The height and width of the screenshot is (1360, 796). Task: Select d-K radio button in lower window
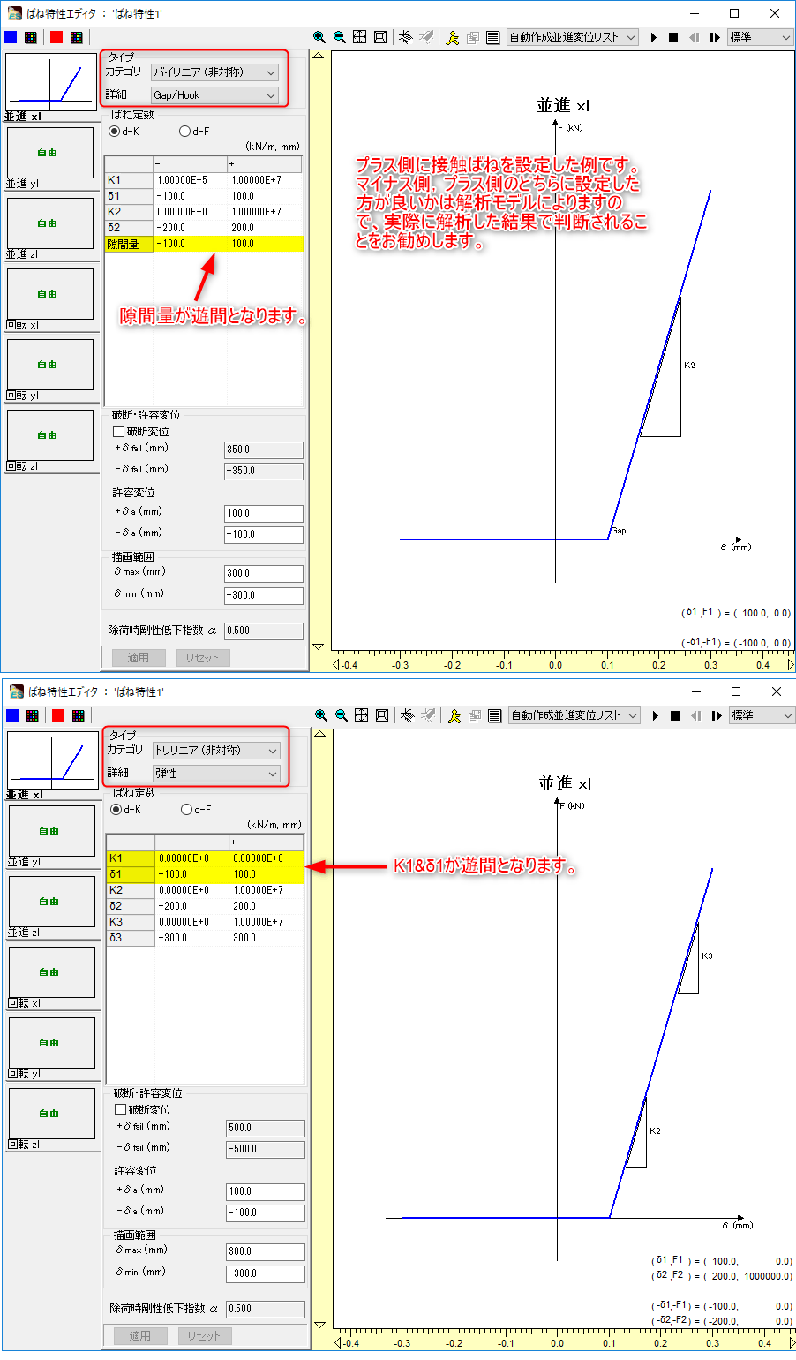coord(116,810)
